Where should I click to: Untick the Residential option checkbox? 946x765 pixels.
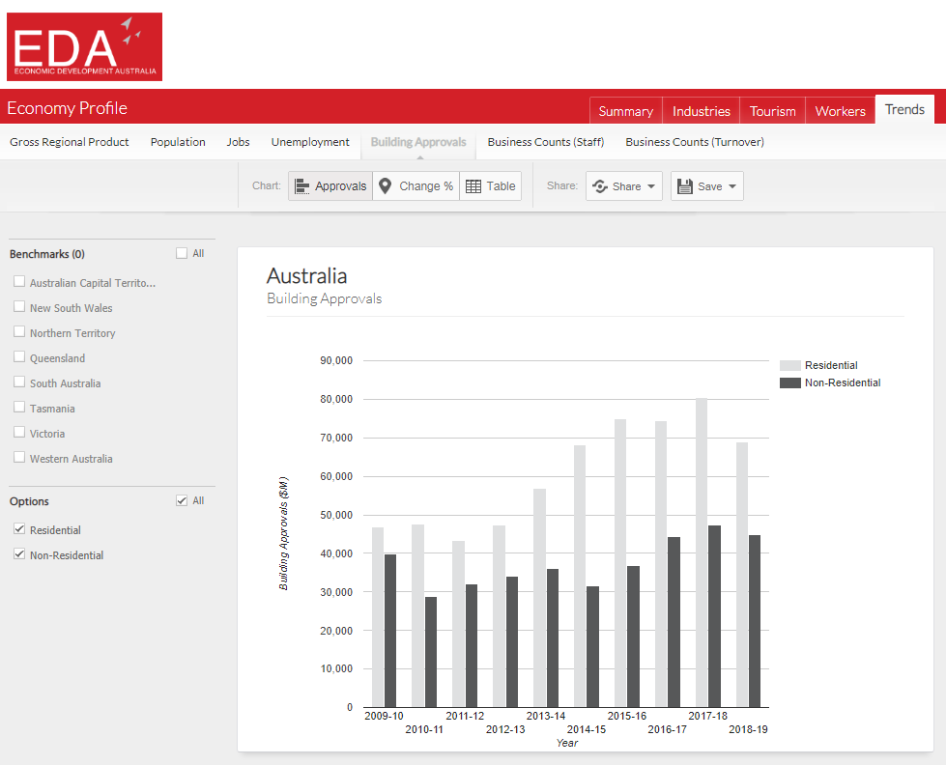(x=19, y=529)
